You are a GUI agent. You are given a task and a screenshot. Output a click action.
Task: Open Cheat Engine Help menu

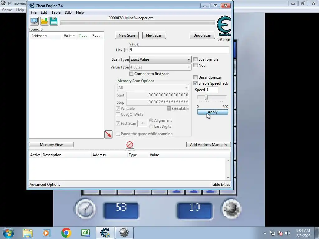point(80,12)
